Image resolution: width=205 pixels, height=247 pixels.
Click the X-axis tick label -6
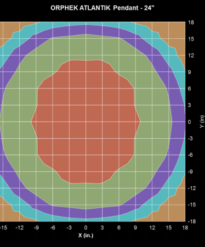(x=53, y=228)
